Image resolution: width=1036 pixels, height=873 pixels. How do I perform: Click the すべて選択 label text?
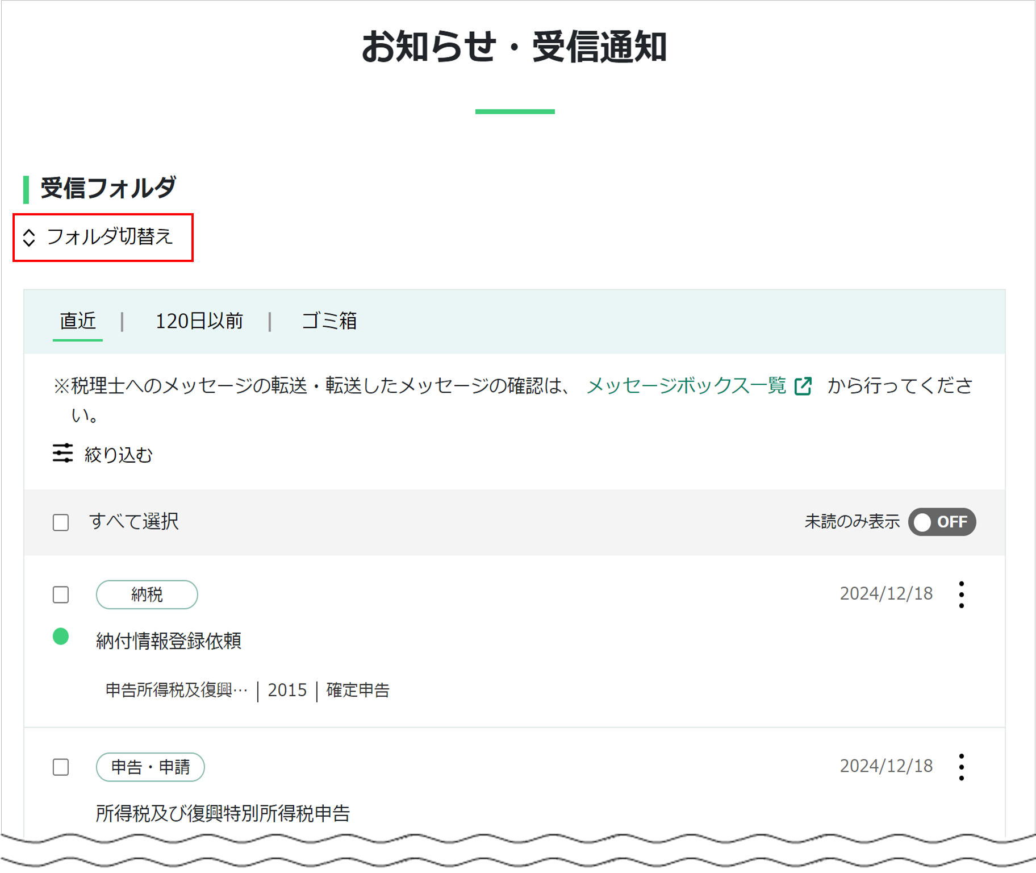click(x=134, y=522)
